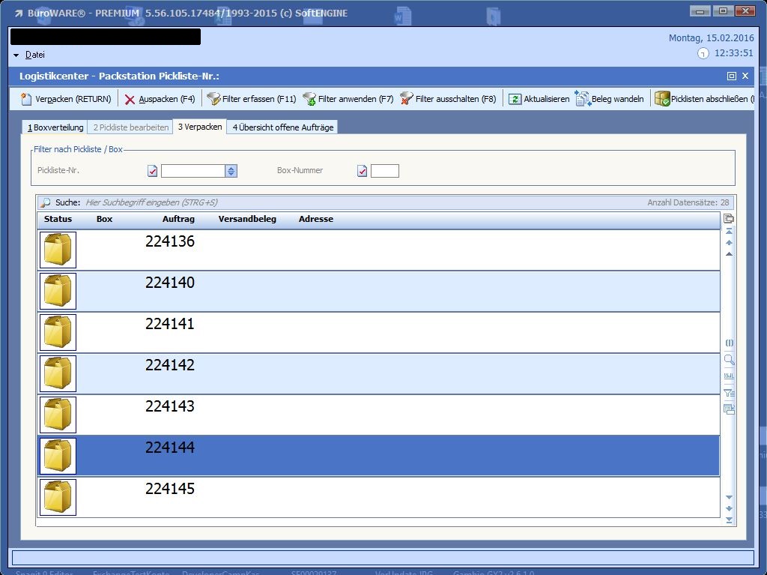Jump to the last record with bottom arrow
767x575 pixels.
pos(729,520)
